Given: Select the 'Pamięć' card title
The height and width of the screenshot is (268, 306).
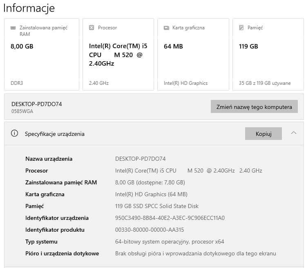Looking at the screenshot, I should coord(255,28).
